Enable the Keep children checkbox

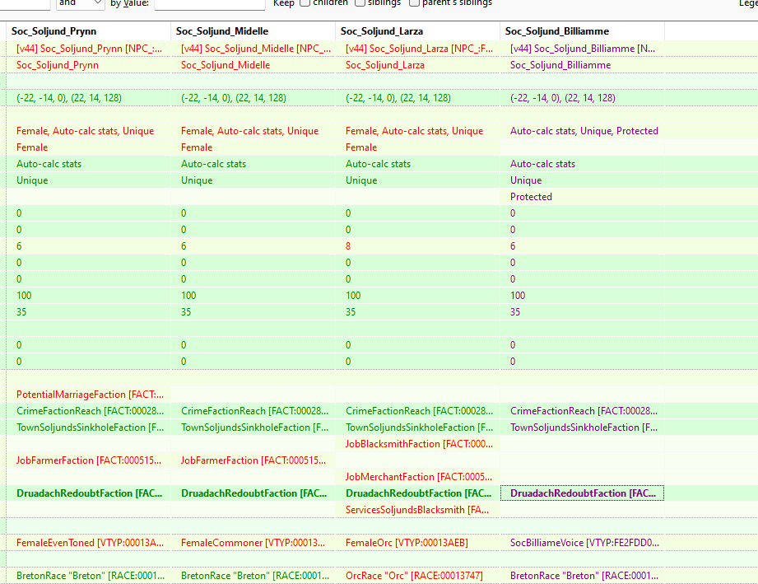coord(305,3)
